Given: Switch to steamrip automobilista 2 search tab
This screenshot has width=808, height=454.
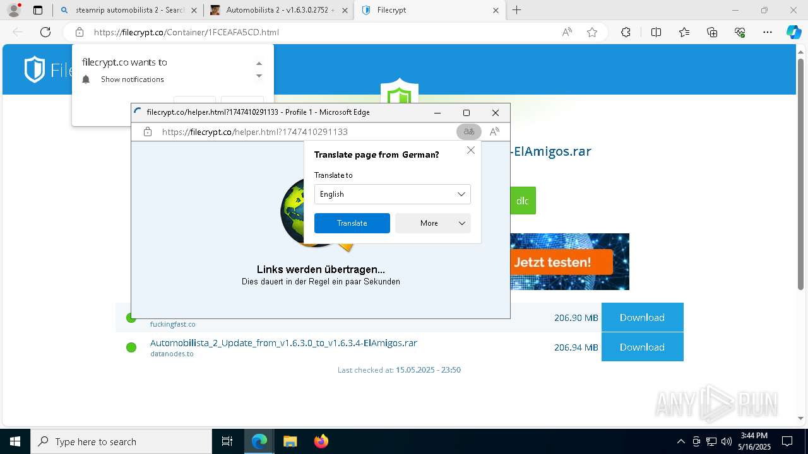Looking at the screenshot, I should pyautogui.click(x=128, y=10).
